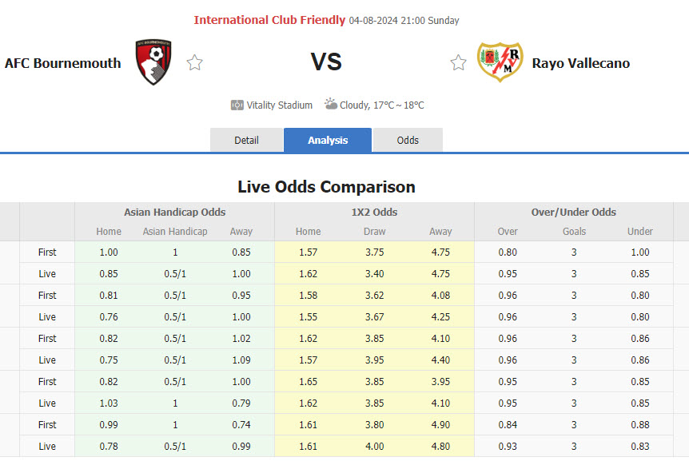Select the first row labeled Live
Image resolution: width=689 pixels, height=465 pixels.
46,273
